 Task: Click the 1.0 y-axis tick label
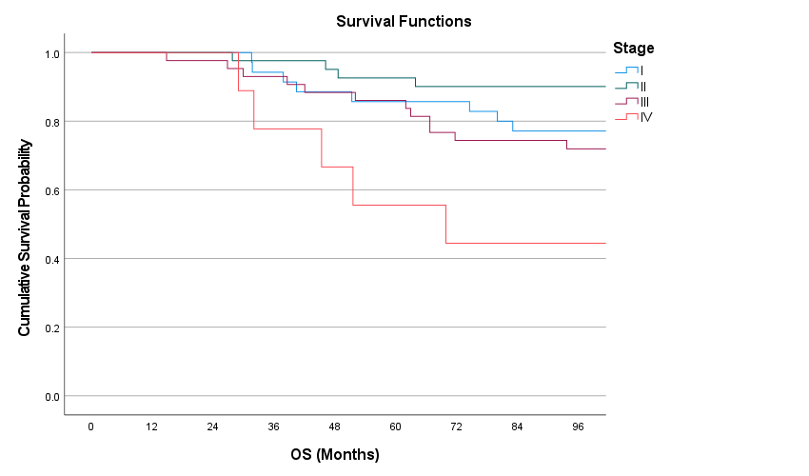(x=51, y=53)
